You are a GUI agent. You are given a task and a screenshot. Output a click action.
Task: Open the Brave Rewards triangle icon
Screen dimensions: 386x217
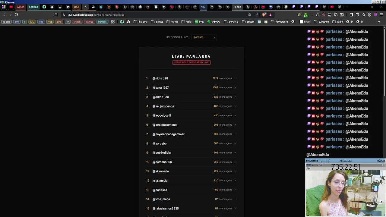(x=270, y=15)
